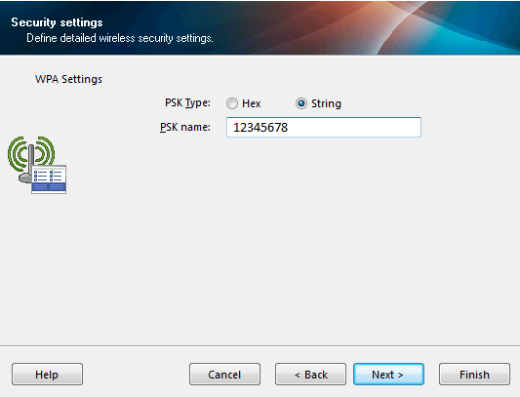Click the "PSK name:" label
Screen dimensions: 520x397
coord(185,127)
